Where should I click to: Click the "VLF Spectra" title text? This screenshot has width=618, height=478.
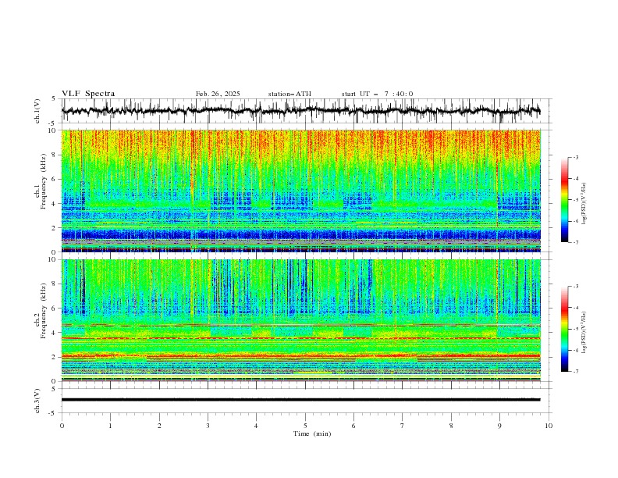tap(88, 94)
